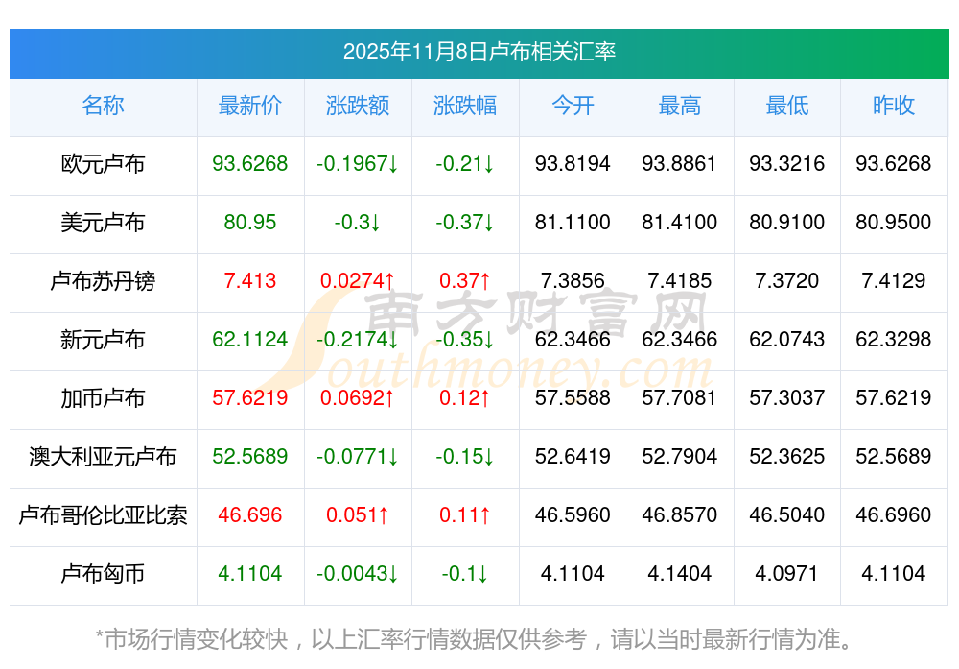This screenshot has height=669, width=959.
Task: Click the 美元卢布 latest price 80.95
Action: (250, 223)
